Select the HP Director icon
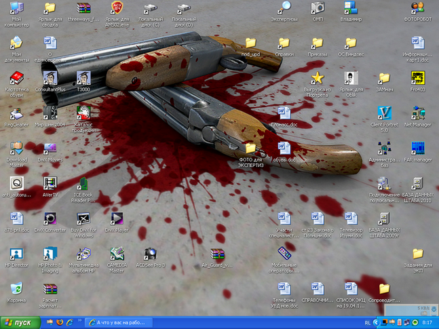The height and width of the screenshot is (329, 439). (16, 255)
